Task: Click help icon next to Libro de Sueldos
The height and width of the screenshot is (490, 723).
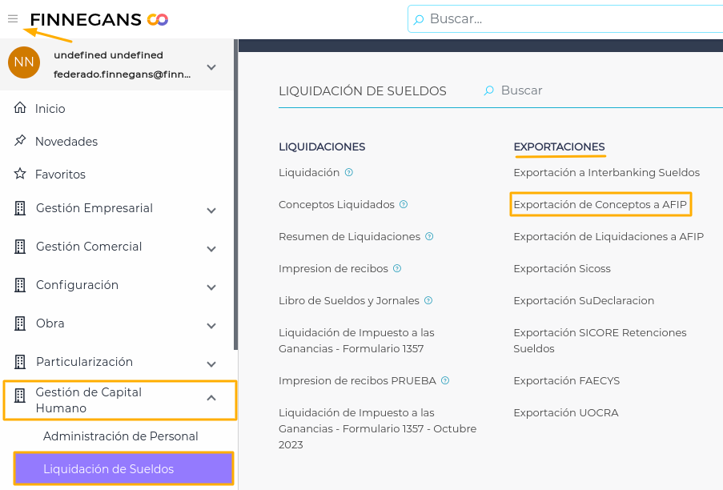Action: [x=428, y=300]
